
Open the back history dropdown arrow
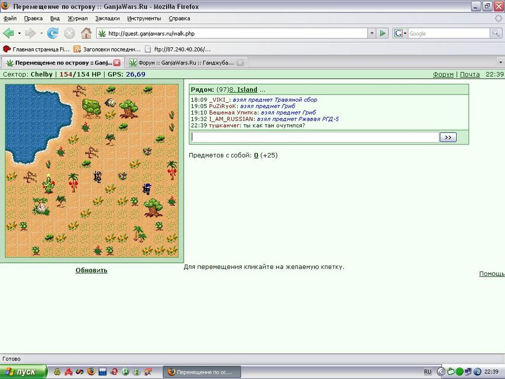click(20, 33)
